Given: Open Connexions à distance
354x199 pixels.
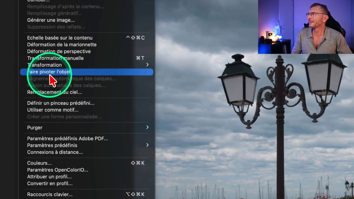Looking at the screenshot, I should (55, 152).
